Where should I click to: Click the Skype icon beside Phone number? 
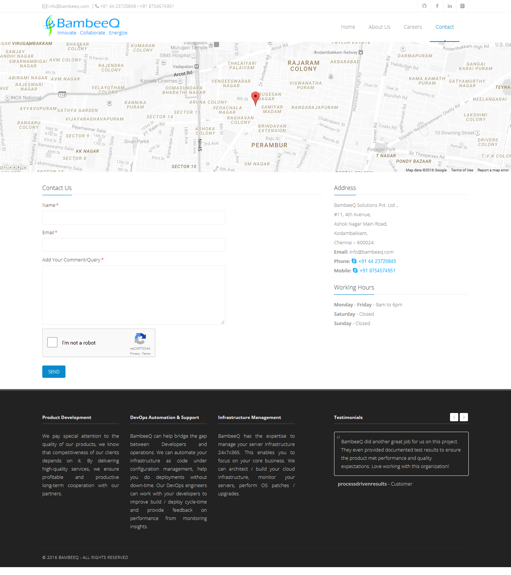tap(354, 261)
